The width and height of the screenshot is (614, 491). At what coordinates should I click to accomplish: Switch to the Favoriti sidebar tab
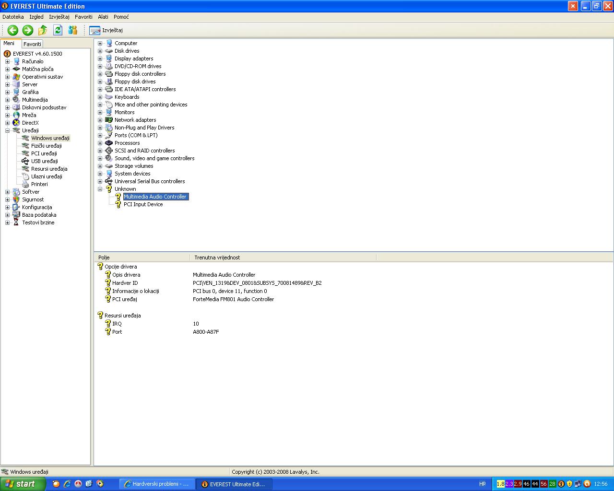tap(33, 44)
